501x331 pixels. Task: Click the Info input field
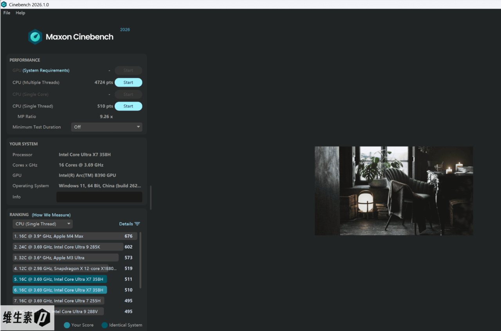(99, 197)
